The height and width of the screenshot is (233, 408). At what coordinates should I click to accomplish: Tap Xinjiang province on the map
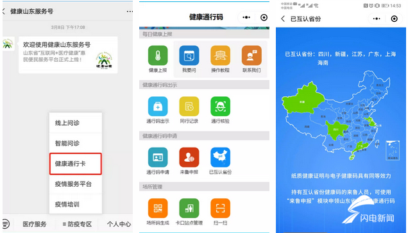(x=303, y=99)
